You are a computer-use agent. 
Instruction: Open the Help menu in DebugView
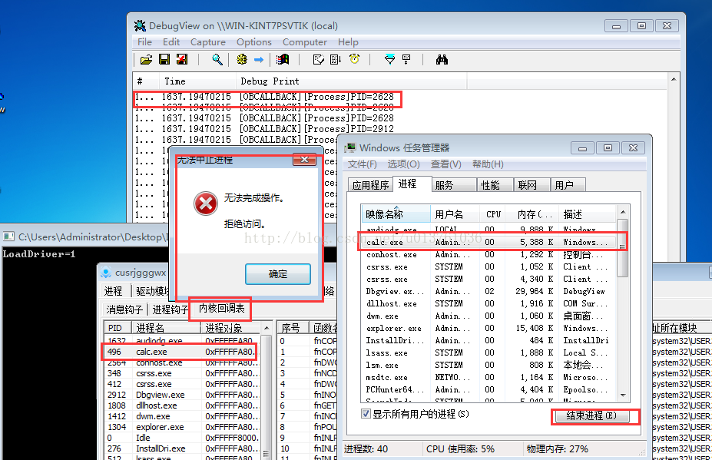point(348,42)
